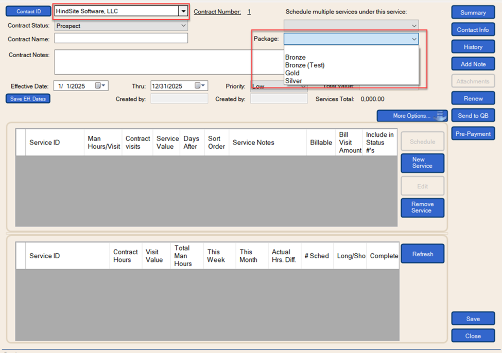The image size is (502, 353).
Task: Click into the Contract Name field
Action: pos(121,39)
